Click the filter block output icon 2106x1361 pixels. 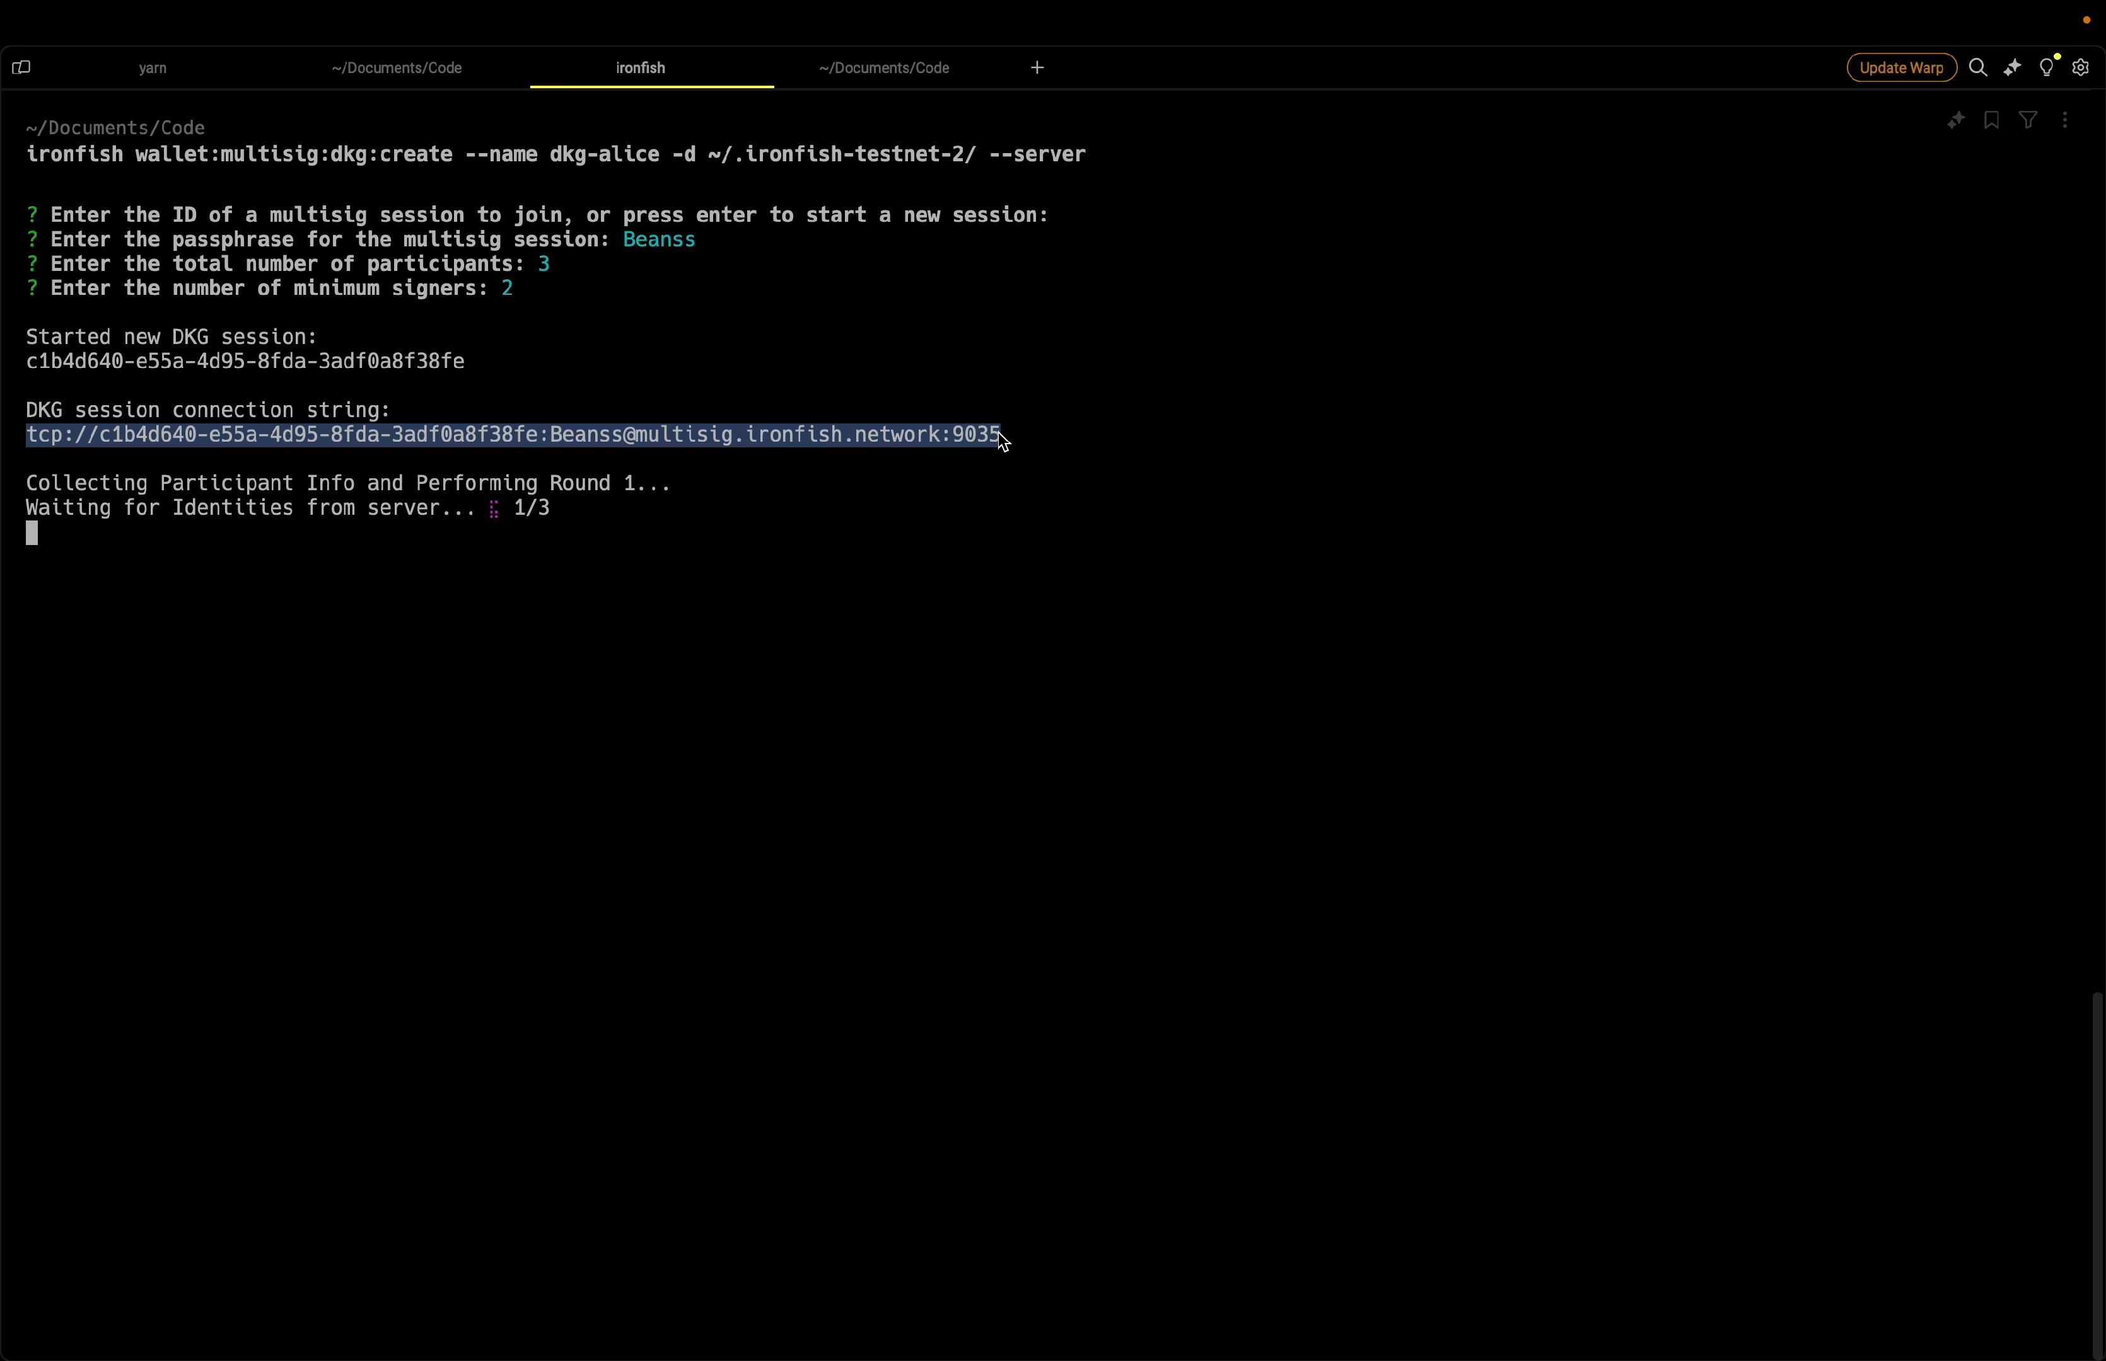[x=2028, y=120]
